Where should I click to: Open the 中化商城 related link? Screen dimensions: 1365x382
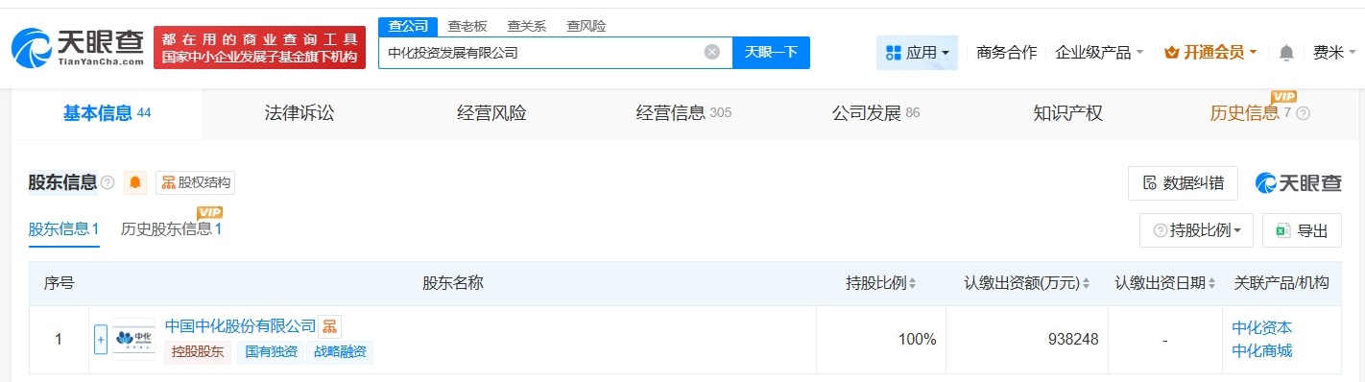point(1262,350)
